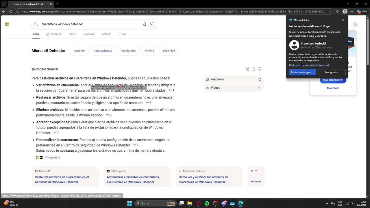Viewport: 370px width, 208px height.
Task: Open the weather widget 31°C Soleado
Action: 11,203
